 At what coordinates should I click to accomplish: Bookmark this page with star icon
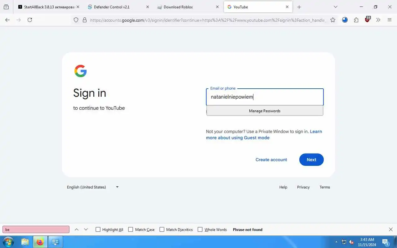tap(333, 20)
